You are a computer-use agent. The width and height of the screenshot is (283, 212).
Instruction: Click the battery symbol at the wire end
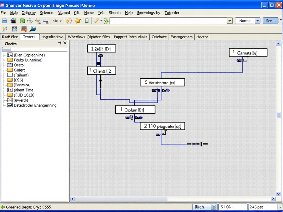tap(197, 144)
